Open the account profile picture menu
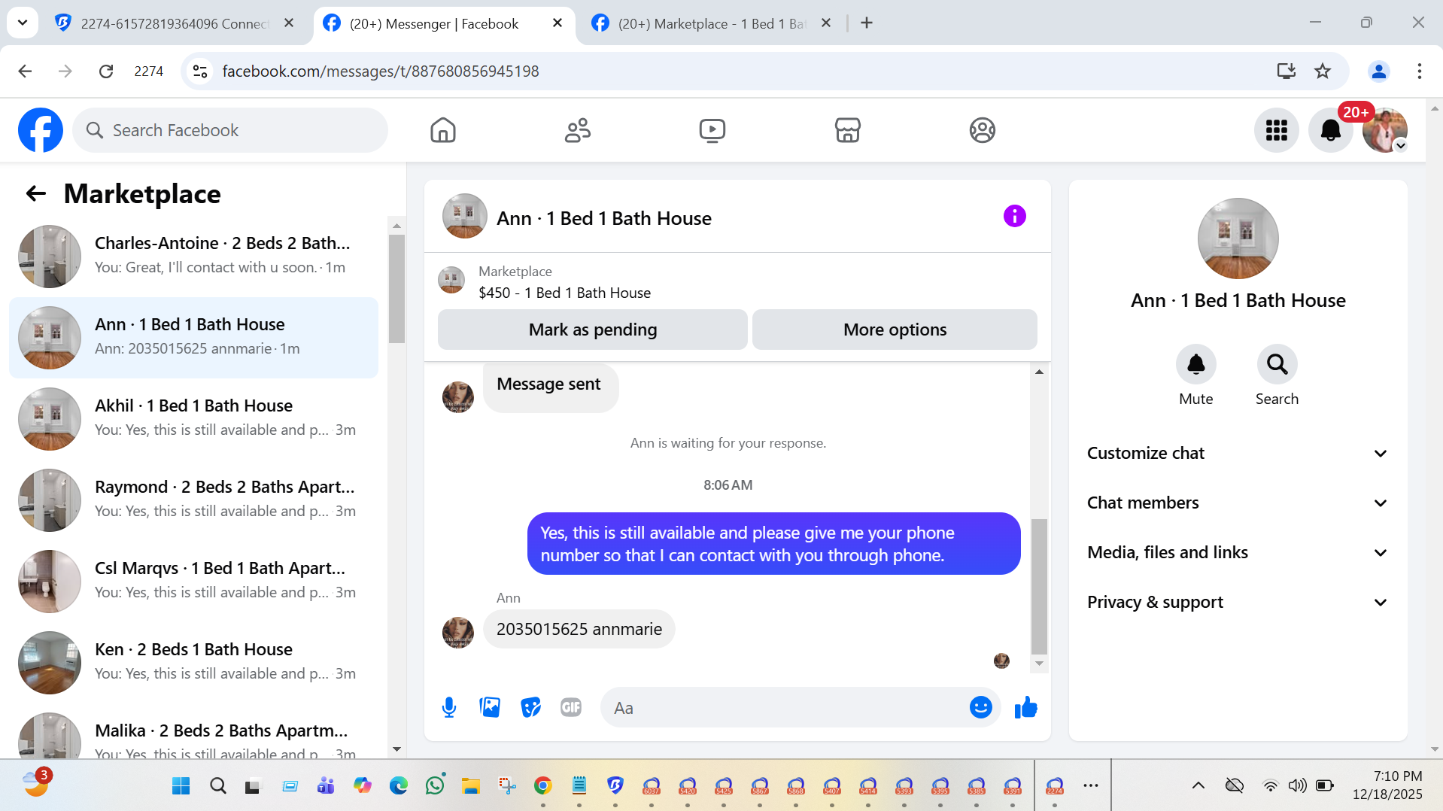This screenshot has width=1443, height=811. click(x=1385, y=130)
